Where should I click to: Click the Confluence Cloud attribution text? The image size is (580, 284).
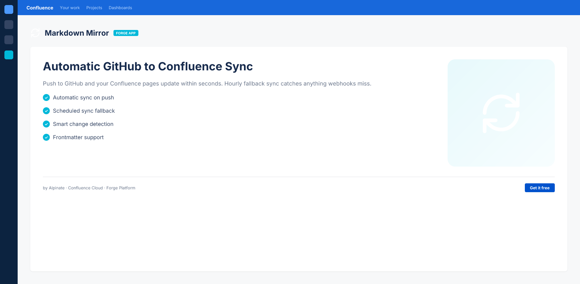(x=85, y=188)
